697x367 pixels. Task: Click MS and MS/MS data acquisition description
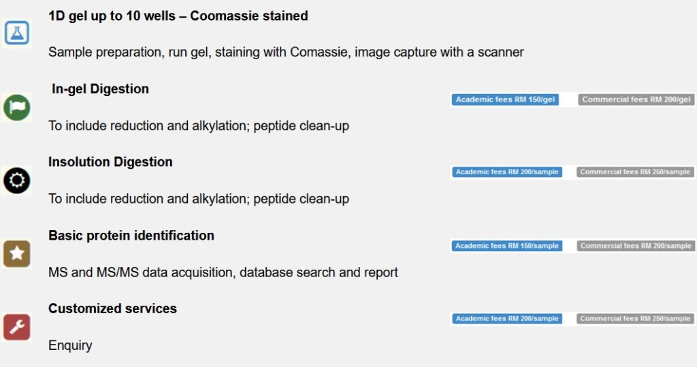tap(223, 272)
